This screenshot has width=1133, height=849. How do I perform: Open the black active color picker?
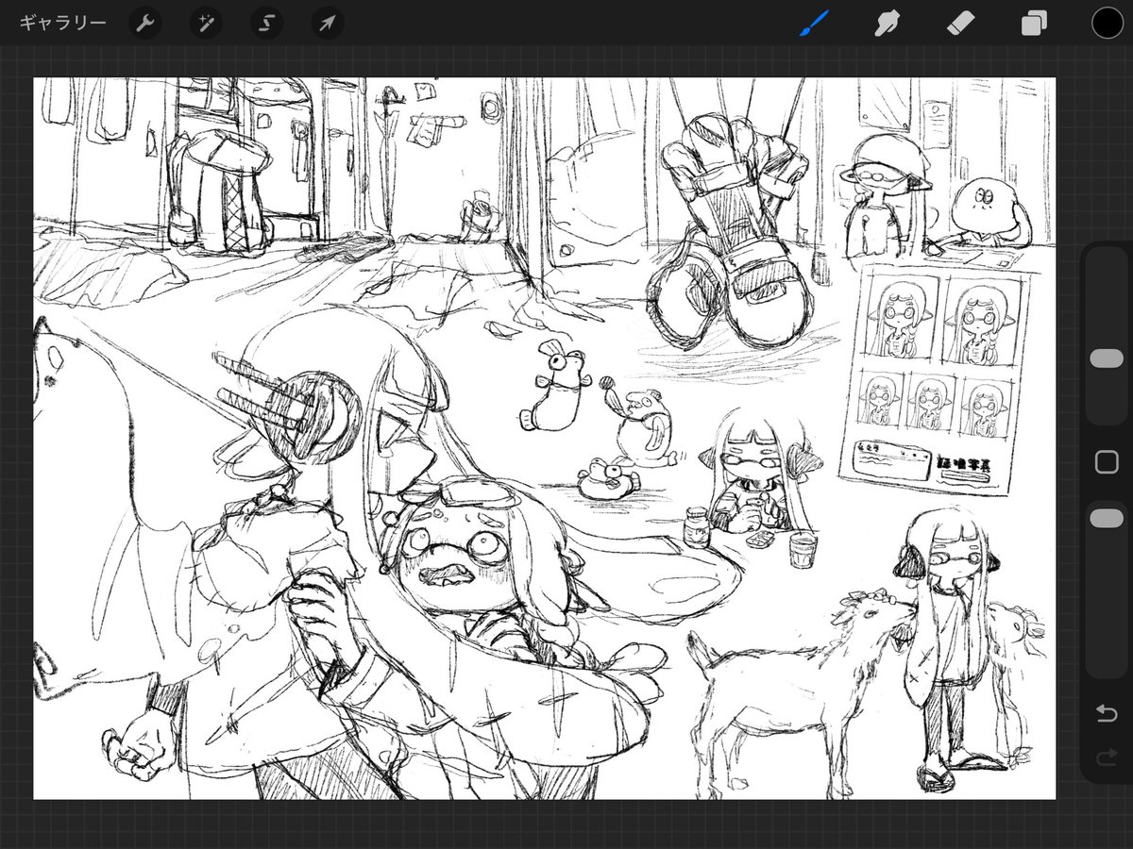1108,23
